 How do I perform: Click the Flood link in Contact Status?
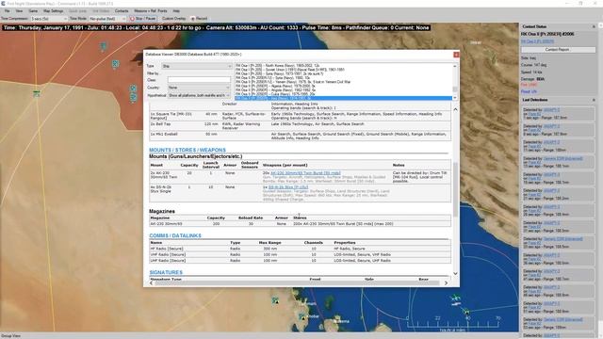pos(529,91)
